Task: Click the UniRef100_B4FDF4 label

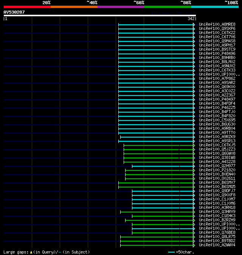Action: pos(217,103)
